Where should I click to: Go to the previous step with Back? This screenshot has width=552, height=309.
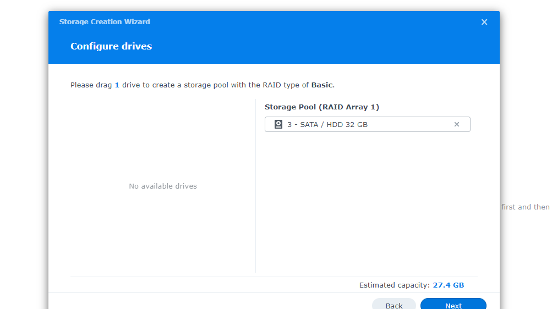394,305
